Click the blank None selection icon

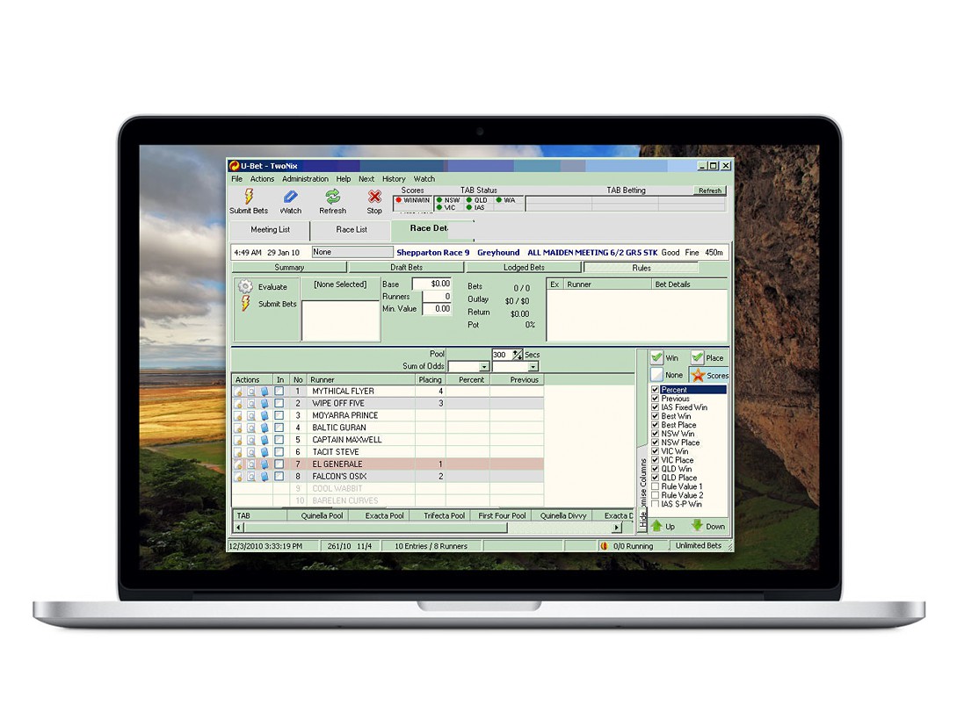click(x=656, y=374)
